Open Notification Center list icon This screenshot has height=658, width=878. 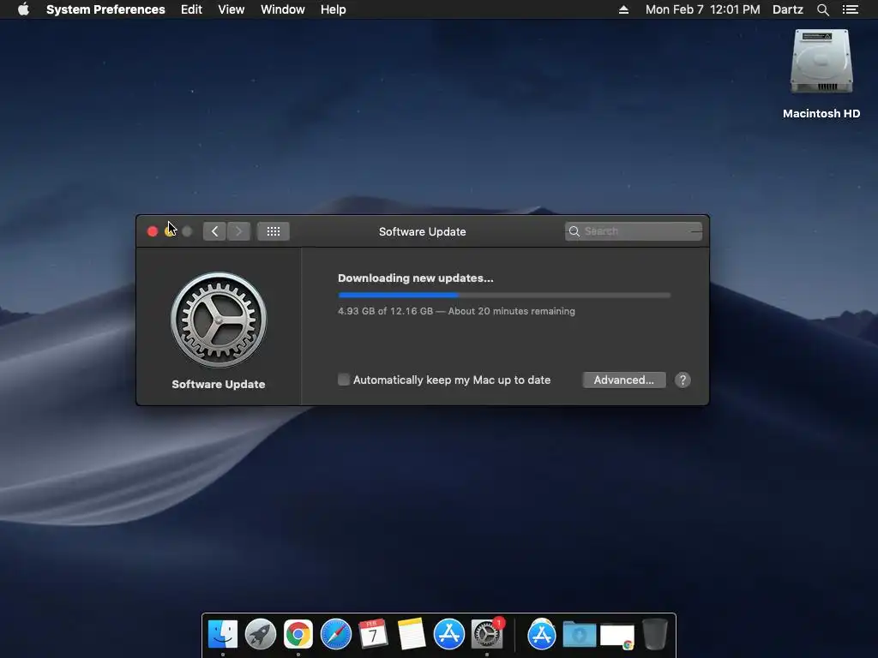[850, 9]
